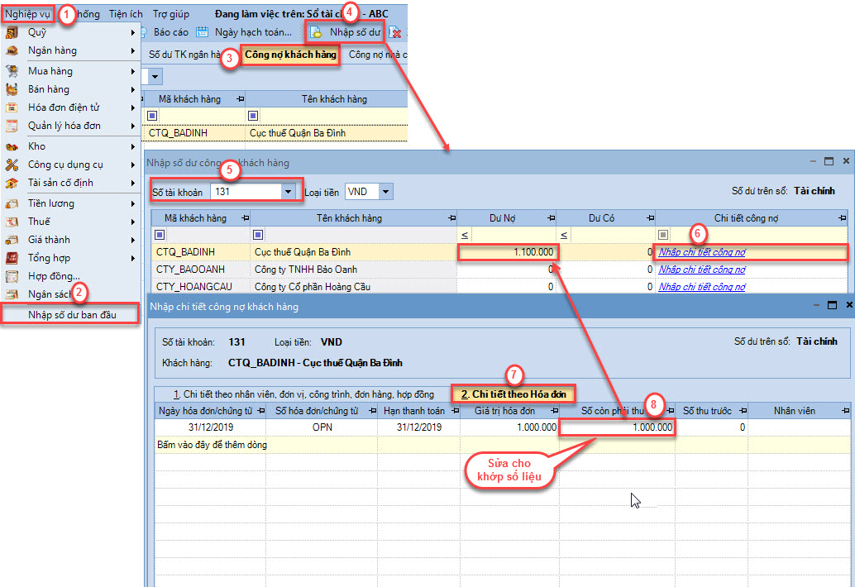Click the Tài sản cố định icon
Image resolution: width=855 pixels, height=587 pixels.
(x=12, y=184)
